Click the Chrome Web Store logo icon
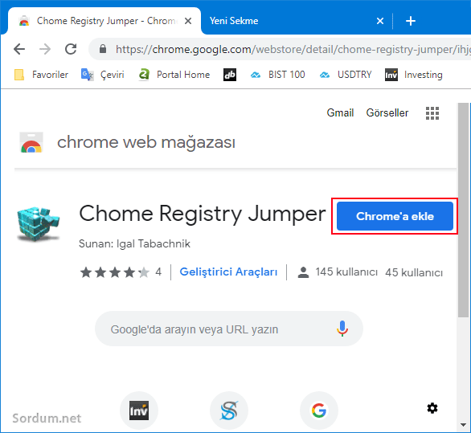Image resolution: width=471 pixels, height=433 pixels. pos(31,142)
